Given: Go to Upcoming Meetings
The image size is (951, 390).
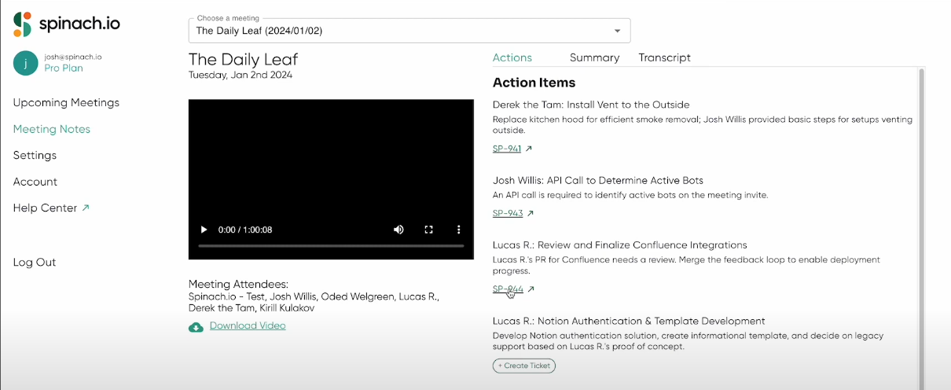Looking at the screenshot, I should [x=66, y=102].
